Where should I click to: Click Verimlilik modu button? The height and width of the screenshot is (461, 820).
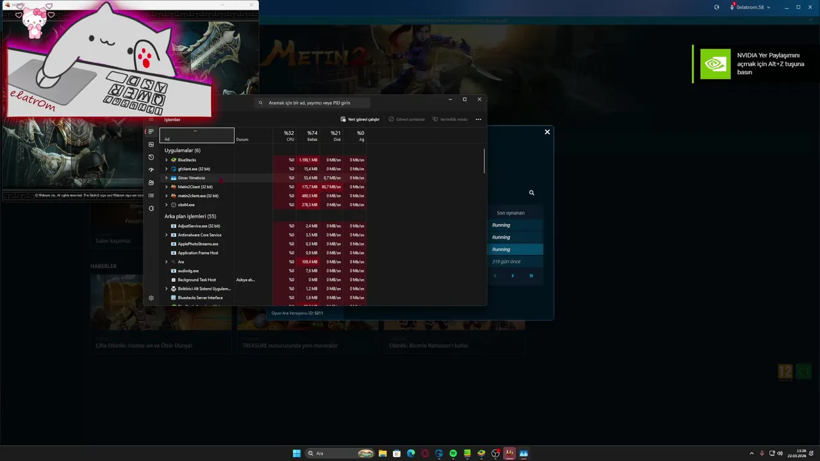(450, 119)
